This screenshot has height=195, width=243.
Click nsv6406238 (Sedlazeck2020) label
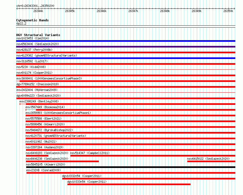click(x=47, y=159)
